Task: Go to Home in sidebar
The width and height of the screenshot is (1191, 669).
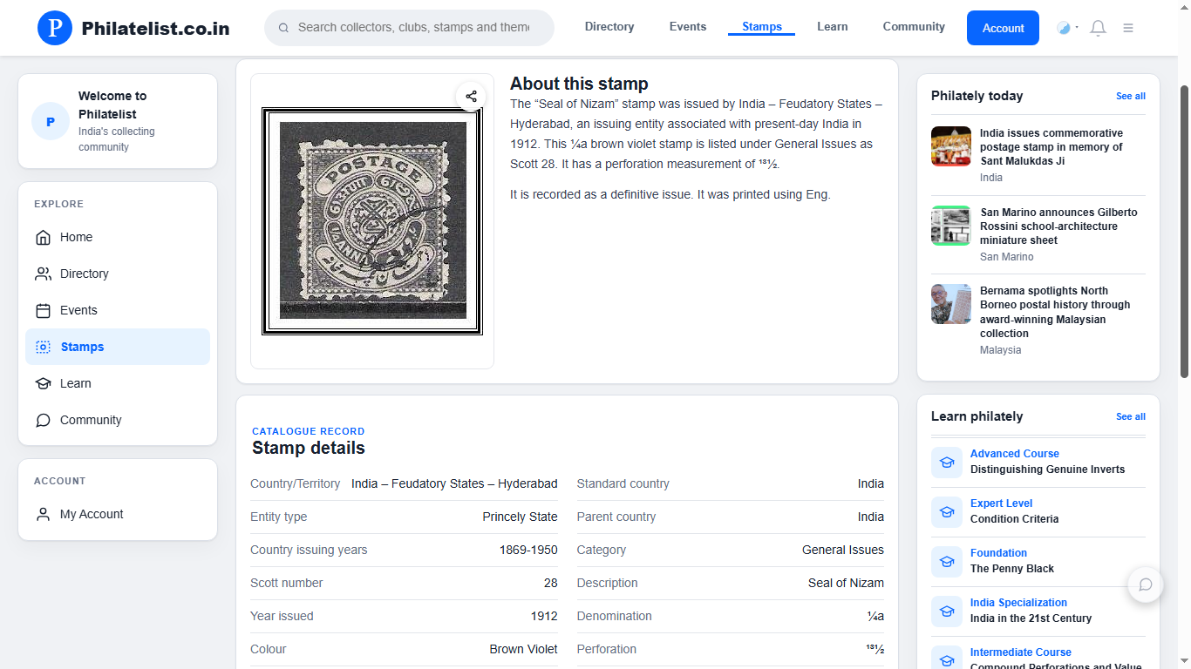Action: tap(118, 237)
